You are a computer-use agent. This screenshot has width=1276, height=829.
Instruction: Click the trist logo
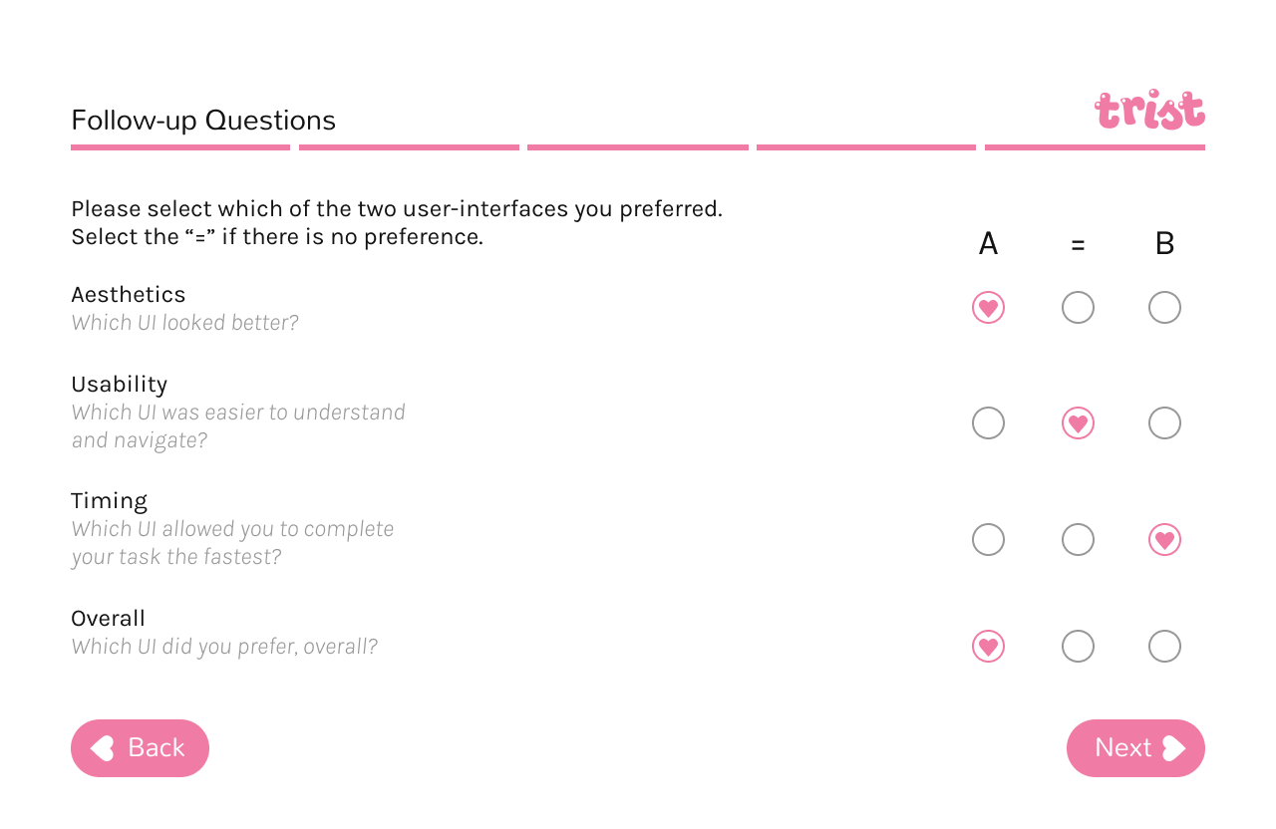pos(1149,111)
